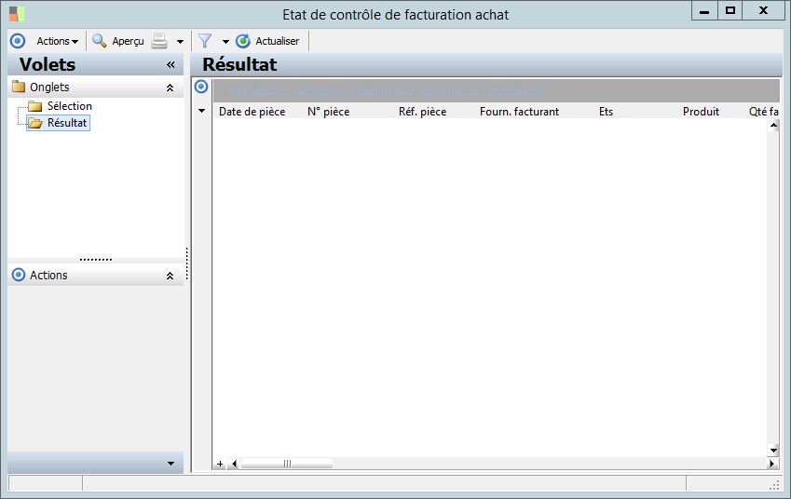Click Actualiser to refresh results
This screenshot has width=791, height=499.
click(x=277, y=41)
